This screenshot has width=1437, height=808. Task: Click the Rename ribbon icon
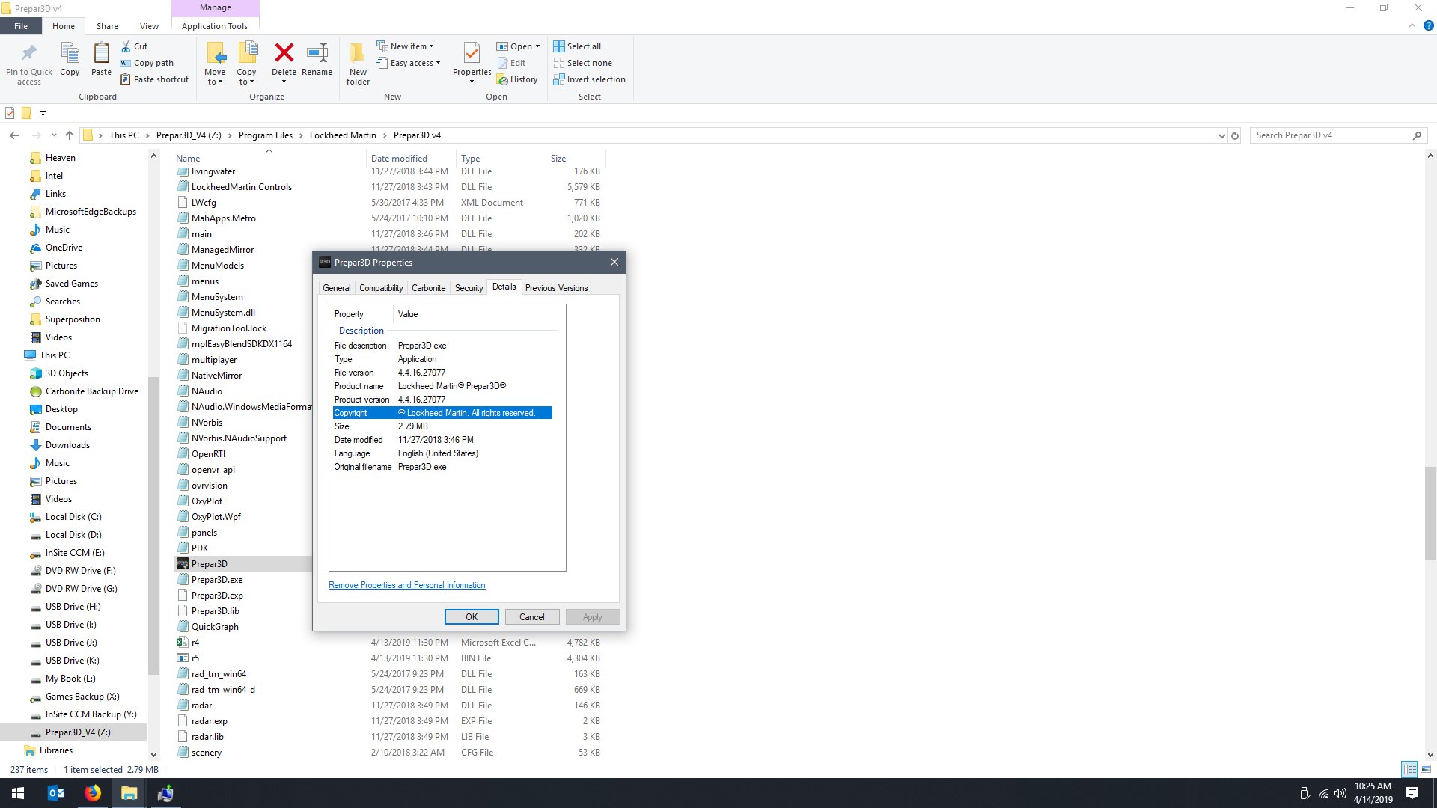coord(317,52)
